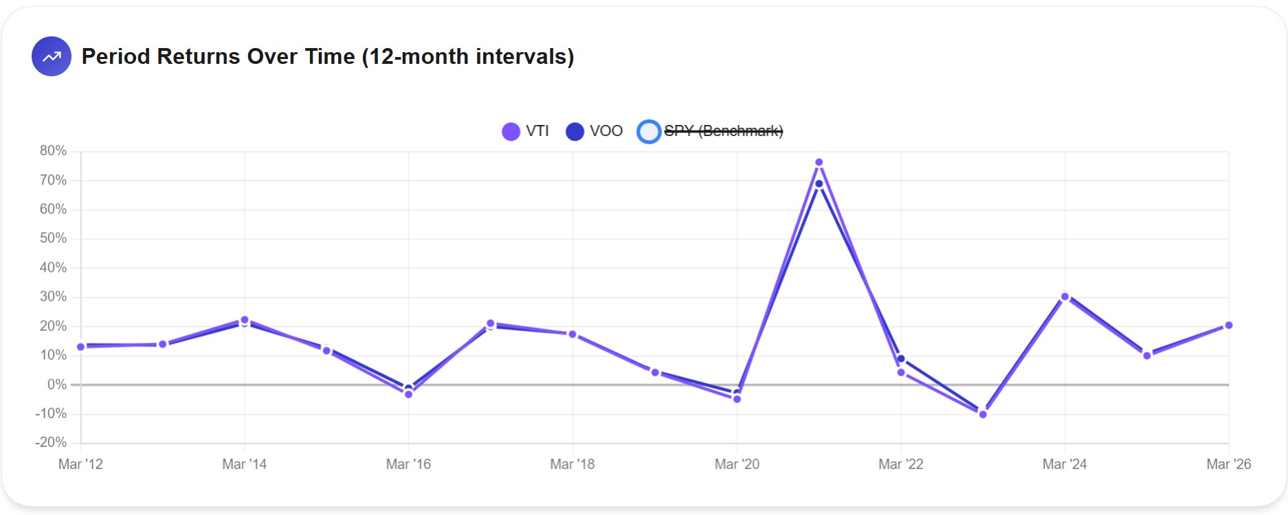The width and height of the screenshot is (1288, 515).
Task: Click the VTI data point at Mar '20
Action: click(x=737, y=399)
